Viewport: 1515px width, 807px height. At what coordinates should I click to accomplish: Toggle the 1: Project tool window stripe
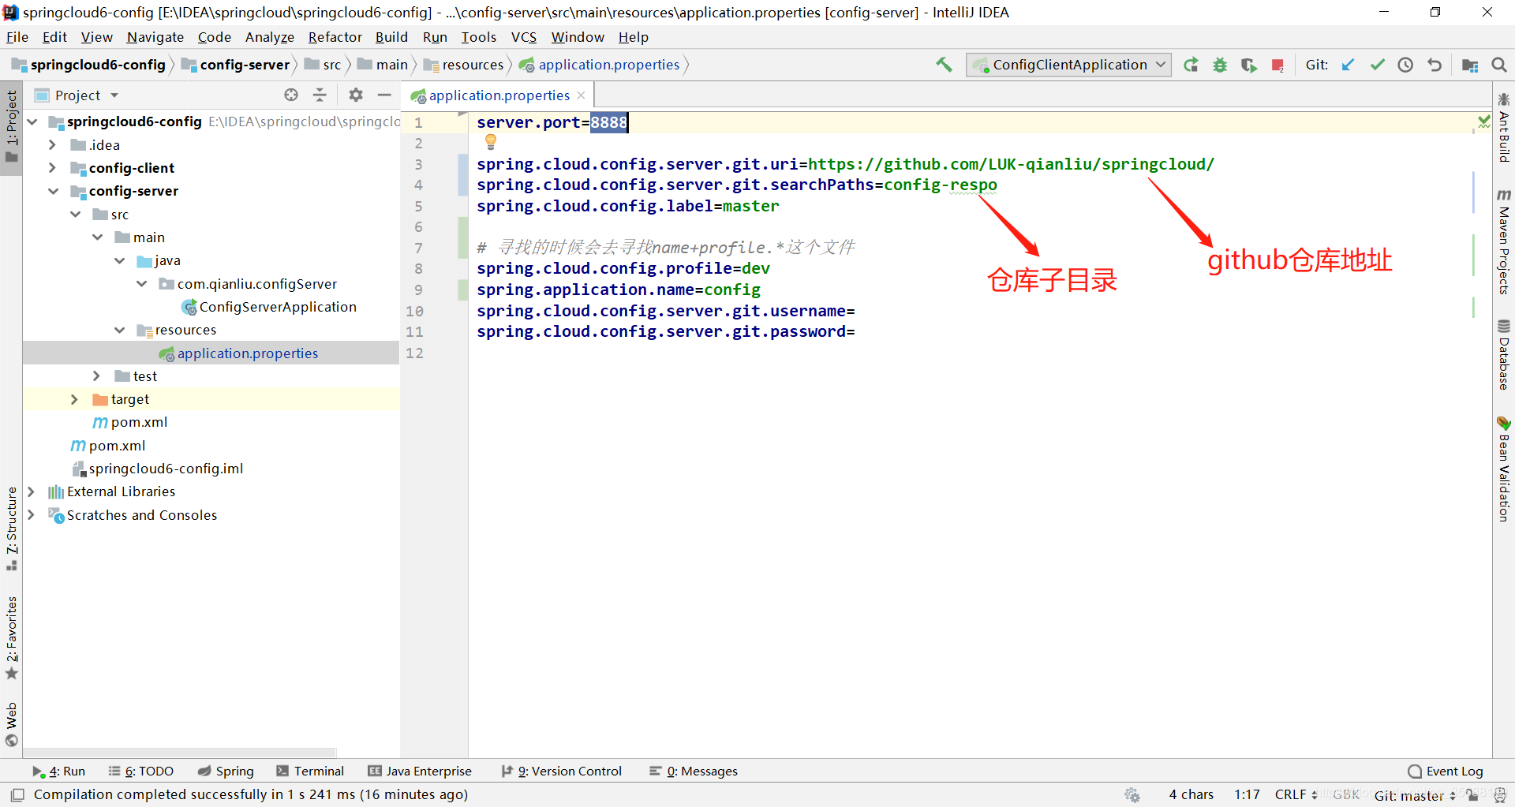(x=11, y=126)
